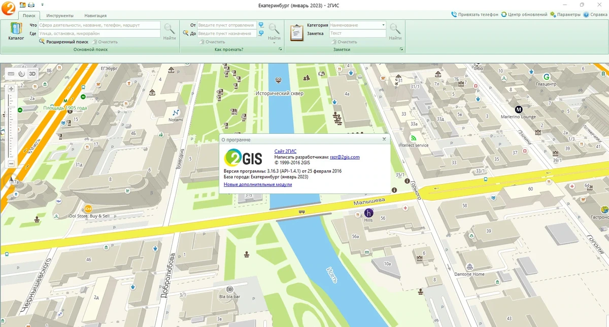The image size is (609, 327).
Task: Open the 2GIS orange application menu button
Action: pos(8,8)
